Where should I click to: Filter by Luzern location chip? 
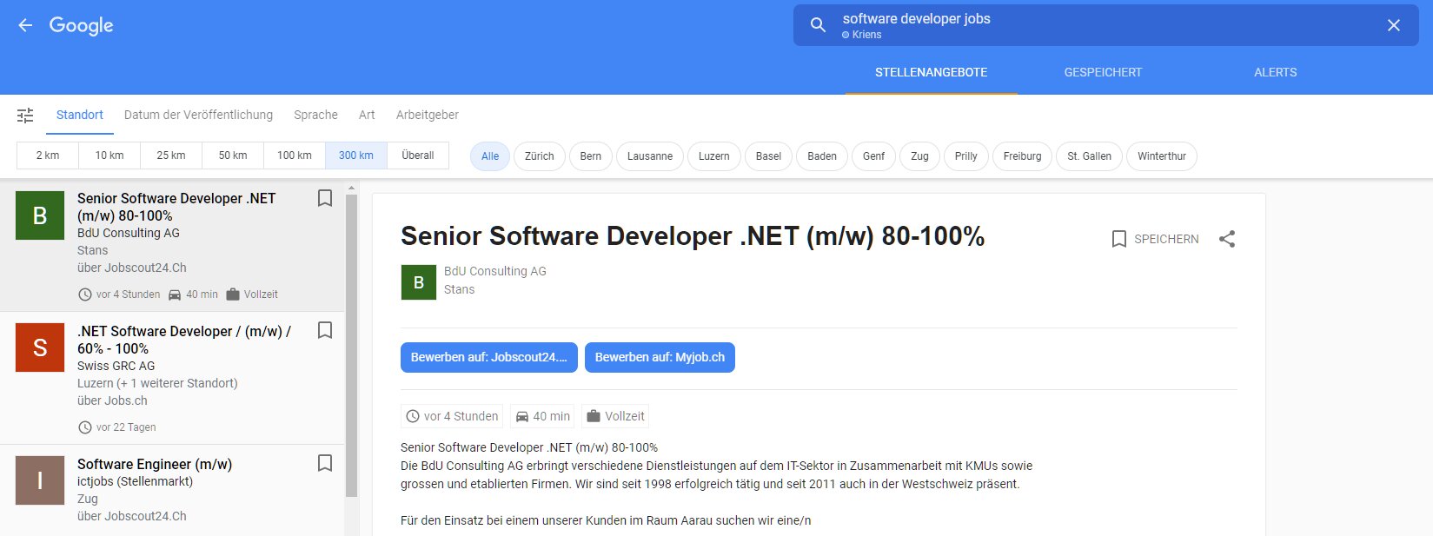click(714, 156)
